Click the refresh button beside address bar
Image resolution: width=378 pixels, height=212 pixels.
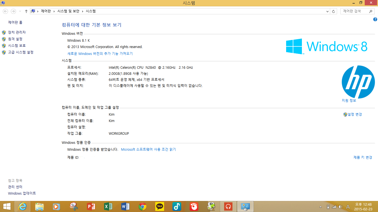[333, 11]
